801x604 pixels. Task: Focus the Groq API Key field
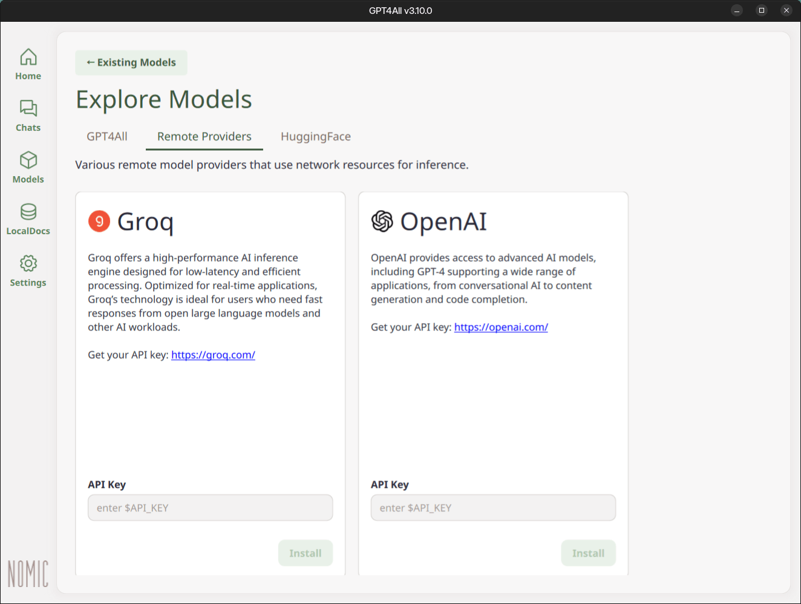point(211,508)
